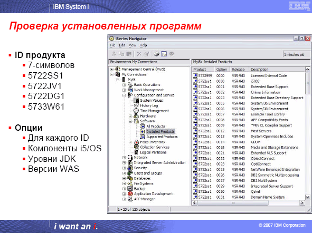Click the vertical scrollbar up arrow

[x=307, y=70]
